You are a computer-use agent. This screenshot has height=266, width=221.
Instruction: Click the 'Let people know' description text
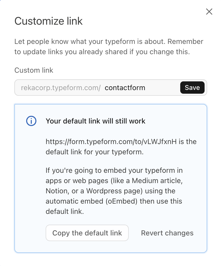pos(90,42)
